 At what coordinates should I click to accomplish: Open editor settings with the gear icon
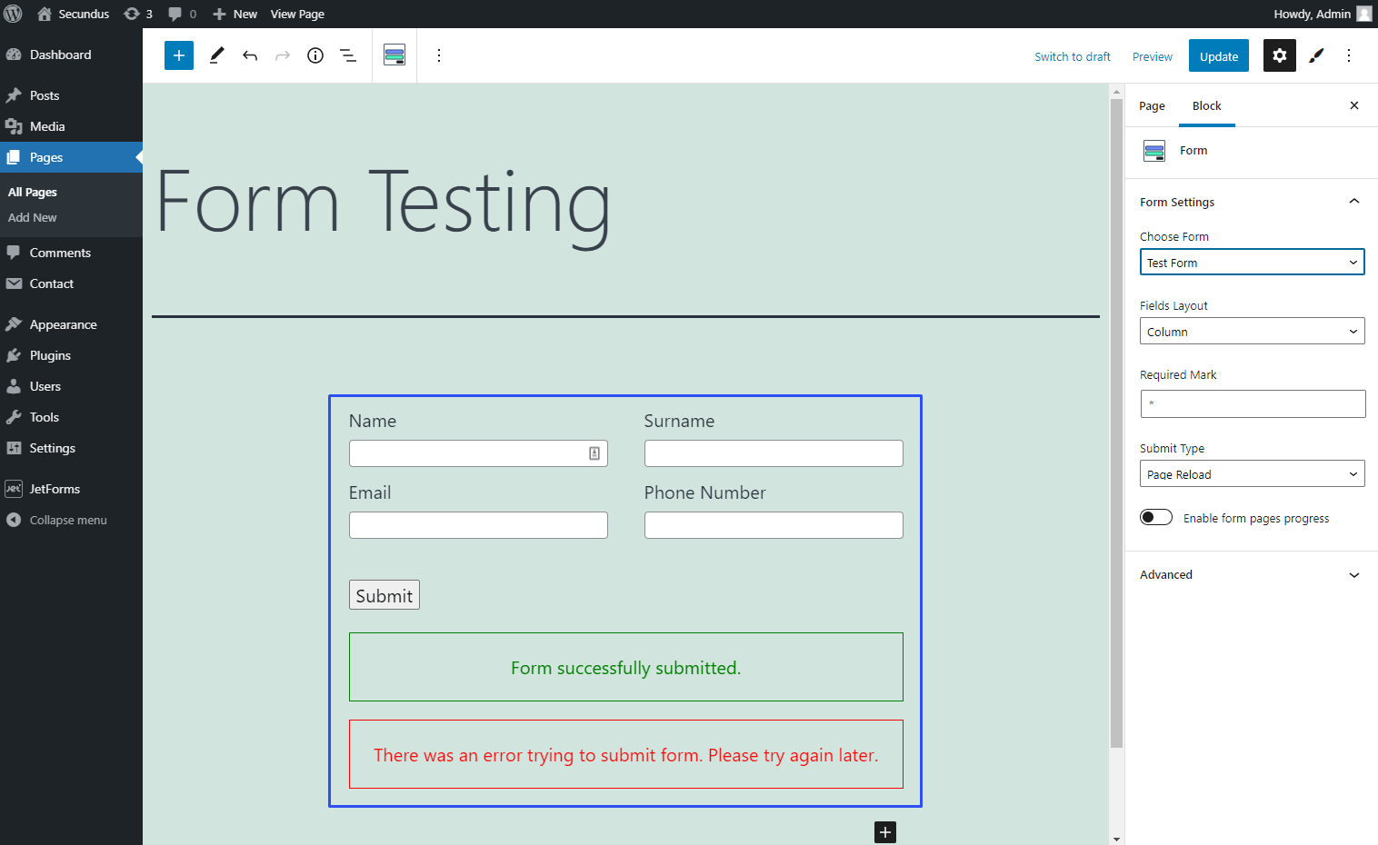point(1279,55)
